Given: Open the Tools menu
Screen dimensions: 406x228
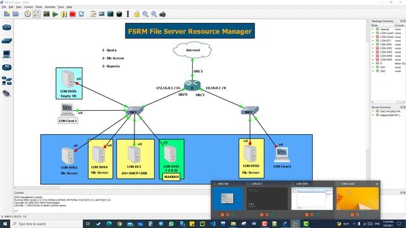Looking at the screenshot, I should 61,7.
